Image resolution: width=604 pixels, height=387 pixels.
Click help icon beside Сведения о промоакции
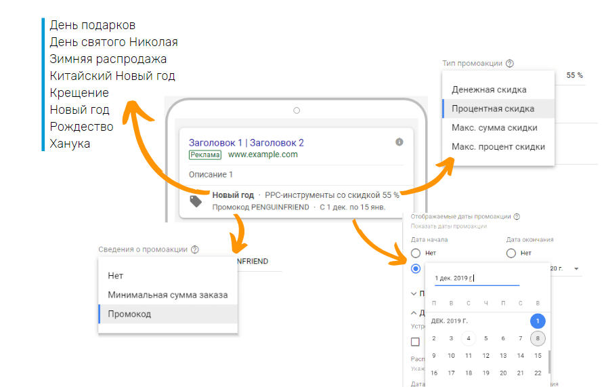[195, 249]
